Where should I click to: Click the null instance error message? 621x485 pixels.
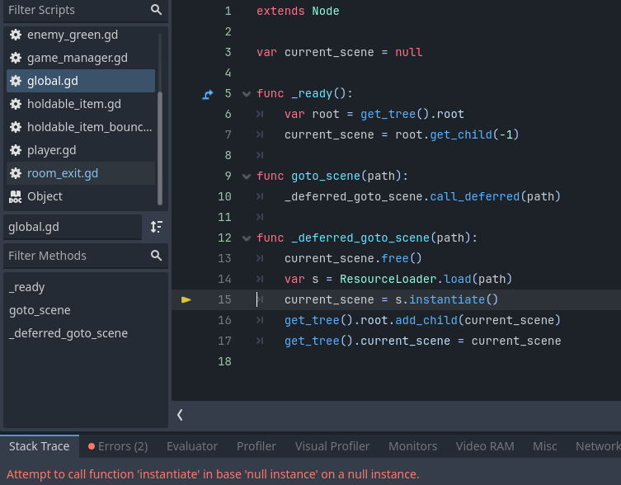(213, 474)
